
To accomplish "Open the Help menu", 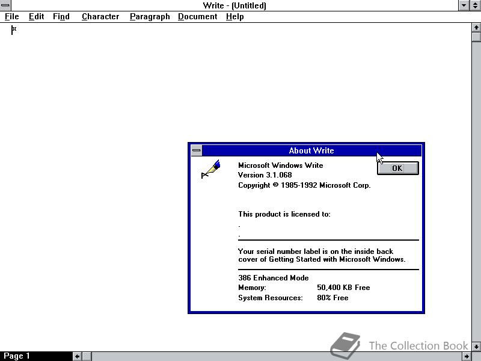I will tap(234, 17).
